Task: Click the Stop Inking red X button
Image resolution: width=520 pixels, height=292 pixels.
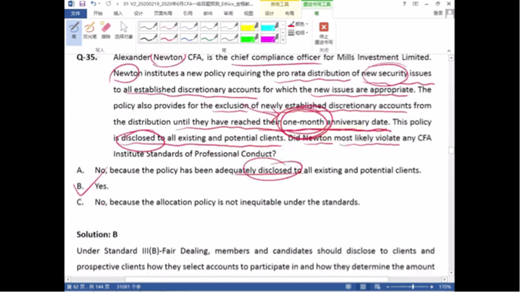Action: pos(323,33)
